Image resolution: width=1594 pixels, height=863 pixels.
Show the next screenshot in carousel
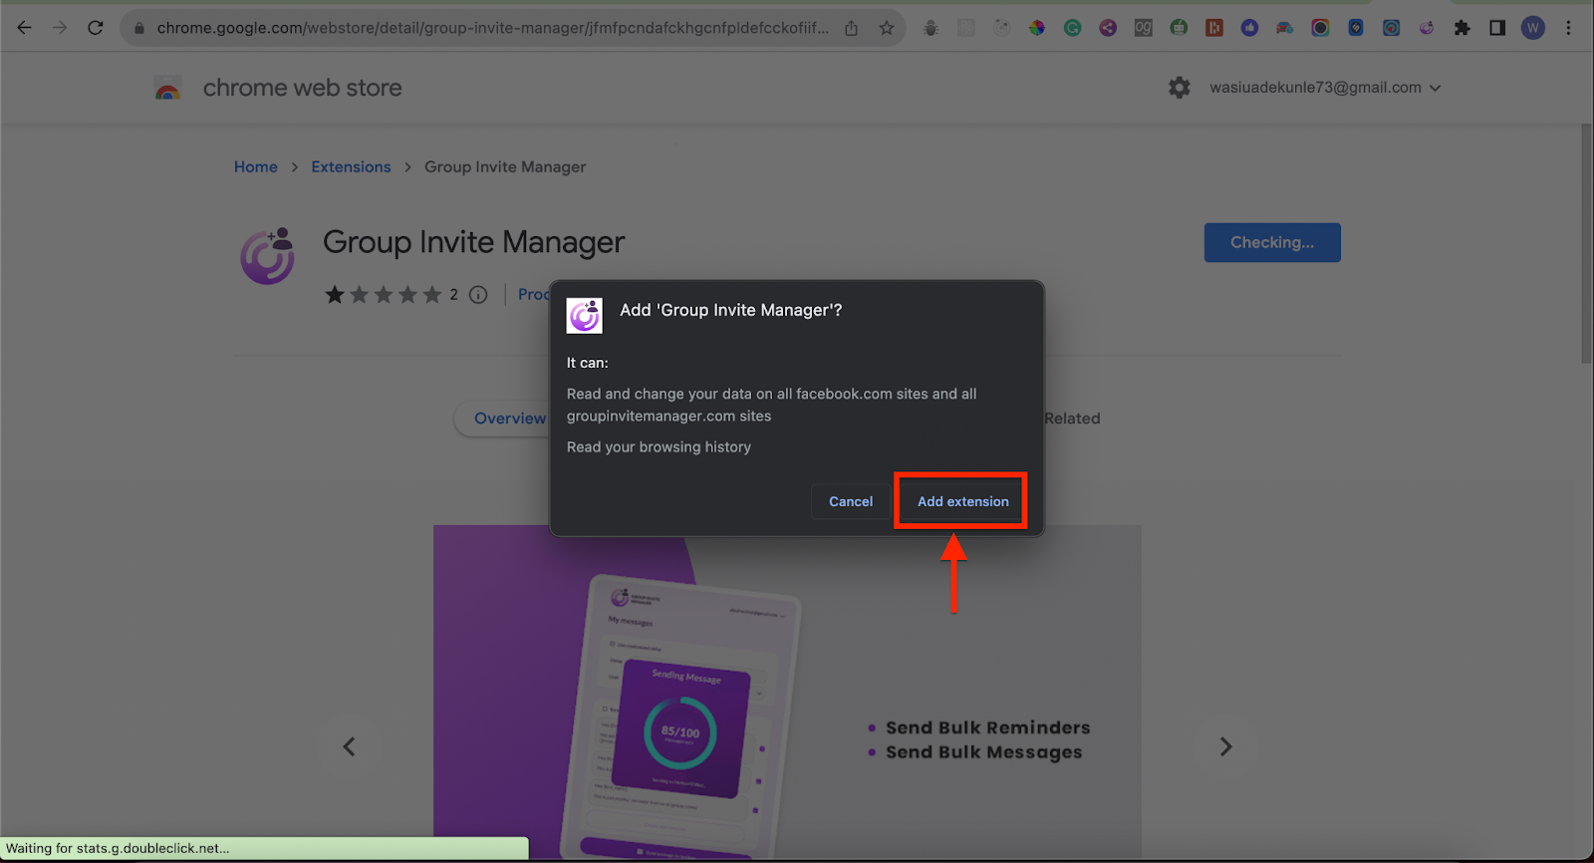coord(1226,746)
